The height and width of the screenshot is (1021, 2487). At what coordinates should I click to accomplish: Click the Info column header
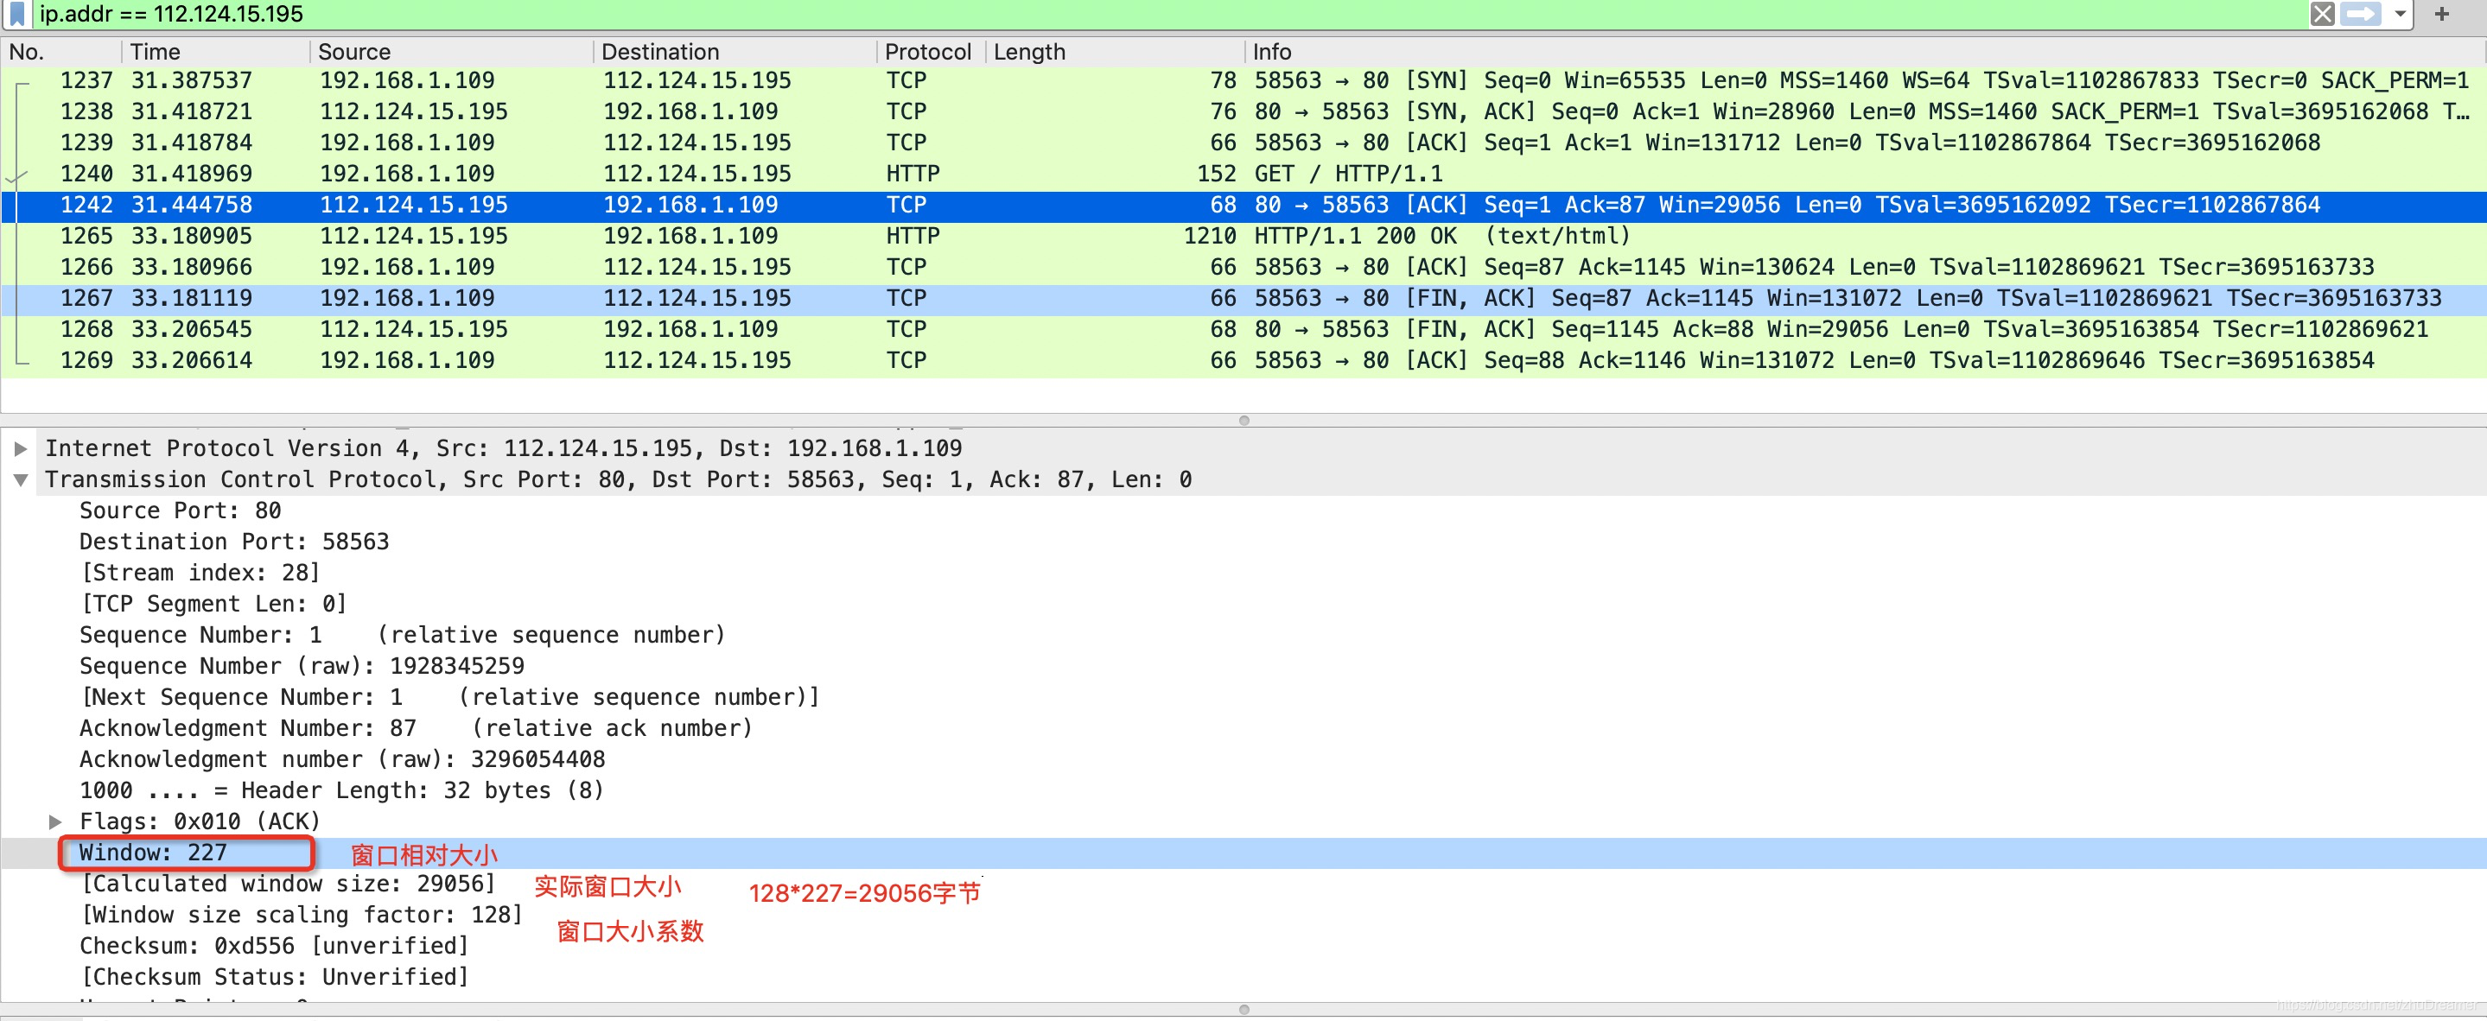[x=1865, y=51]
